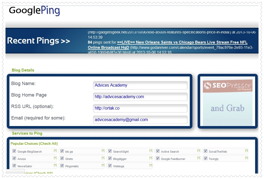The width and height of the screenshot is (264, 179).
Task: Uncheck the Anoox service checkbox
Action: coord(14,158)
